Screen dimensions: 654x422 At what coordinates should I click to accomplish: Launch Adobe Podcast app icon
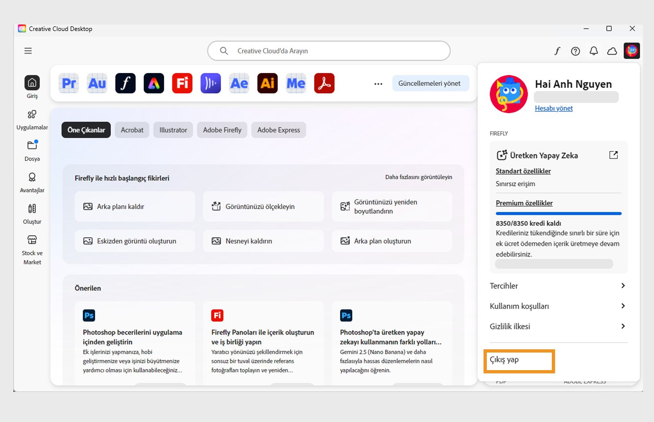pyautogui.click(x=211, y=83)
